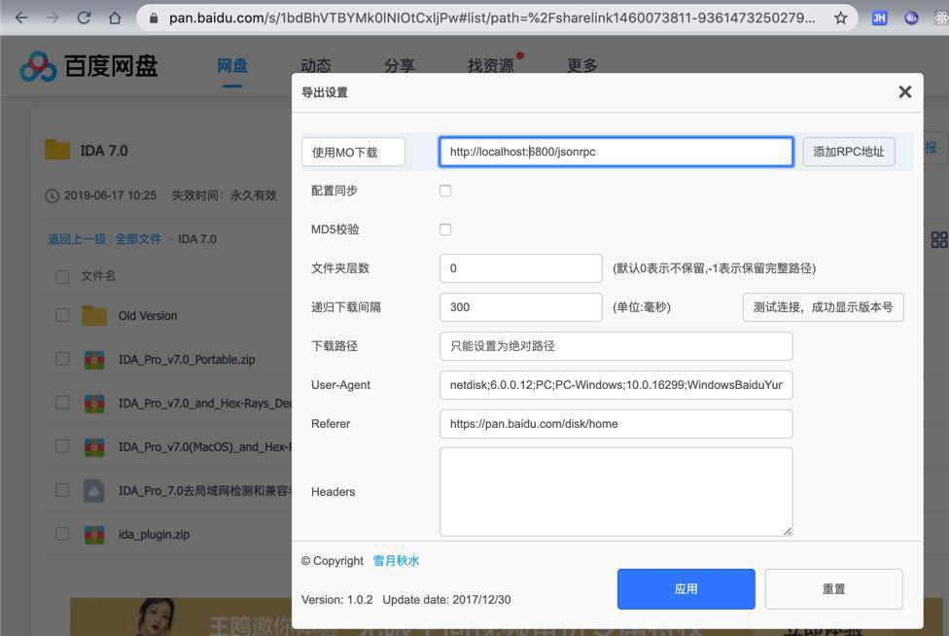This screenshot has height=636, width=949.
Task: Tick the select-all 文件名 checkbox
Action: click(62, 277)
